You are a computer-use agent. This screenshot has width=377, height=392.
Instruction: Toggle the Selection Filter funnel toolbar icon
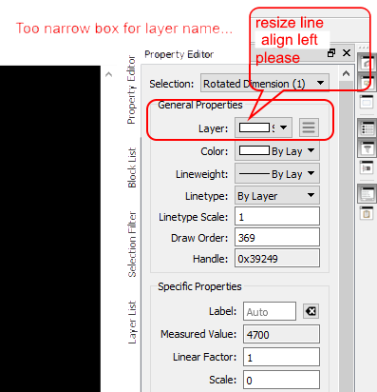367,147
